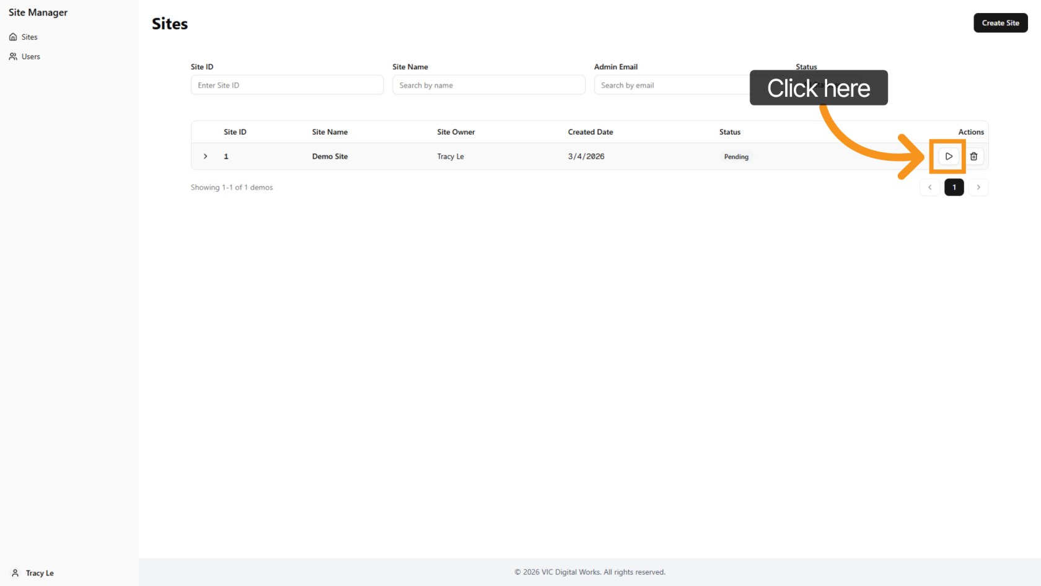The height and width of the screenshot is (586, 1041).
Task: Click the play icon for Demo Site
Action: [948, 156]
